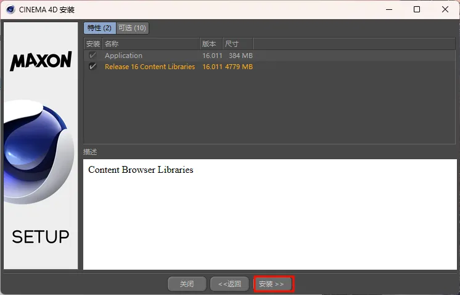The height and width of the screenshot is (295, 460).
Task: Sort by the 名称 column header
Action: point(151,44)
